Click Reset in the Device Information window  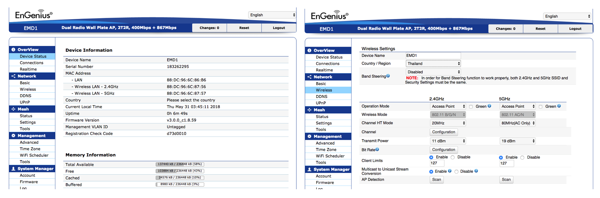click(244, 28)
